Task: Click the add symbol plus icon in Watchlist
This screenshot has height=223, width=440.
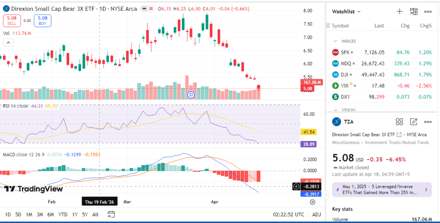Action: [x=399, y=12]
